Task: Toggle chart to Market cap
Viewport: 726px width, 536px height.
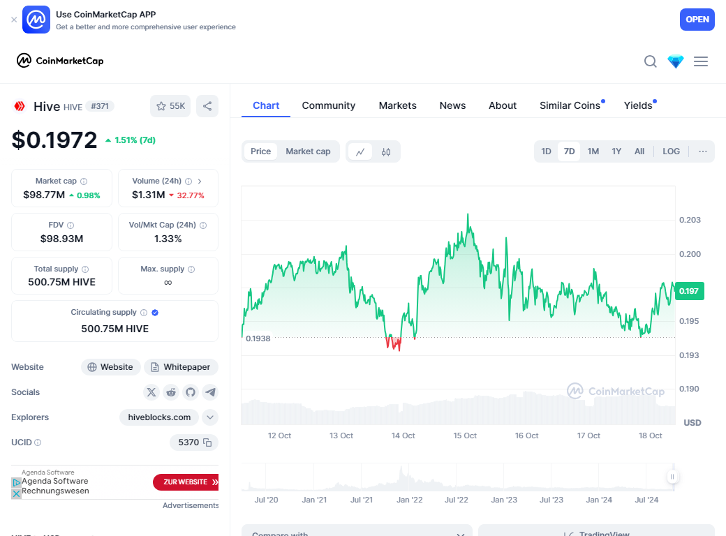Action: pyautogui.click(x=308, y=151)
